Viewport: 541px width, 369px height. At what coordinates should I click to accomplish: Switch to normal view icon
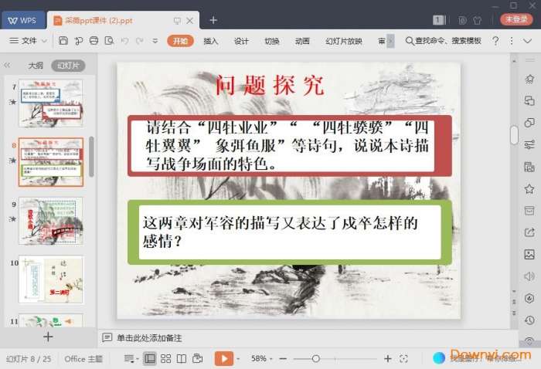(x=150, y=359)
